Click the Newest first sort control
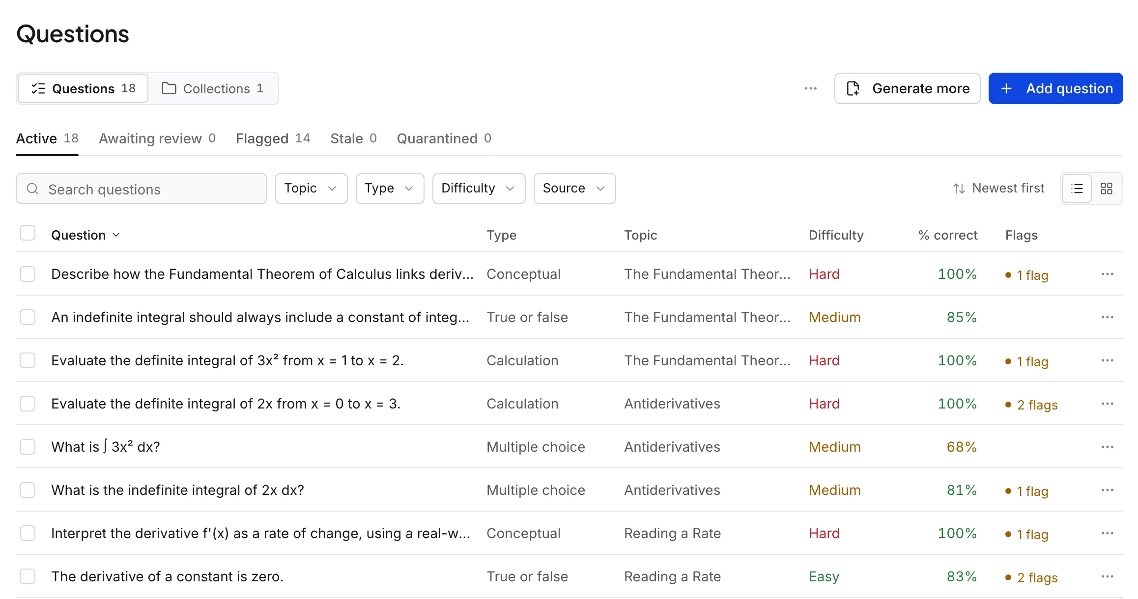Viewport: 1138px width, 599px height. 999,189
